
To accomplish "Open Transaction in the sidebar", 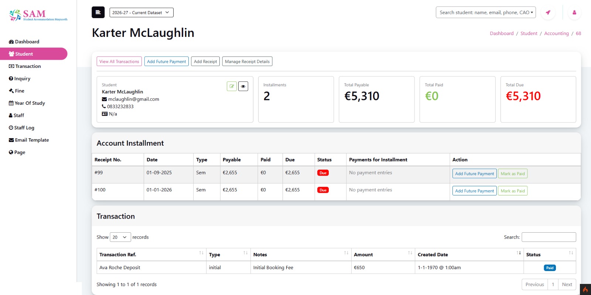I will pyautogui.click(x=25, y=66).
